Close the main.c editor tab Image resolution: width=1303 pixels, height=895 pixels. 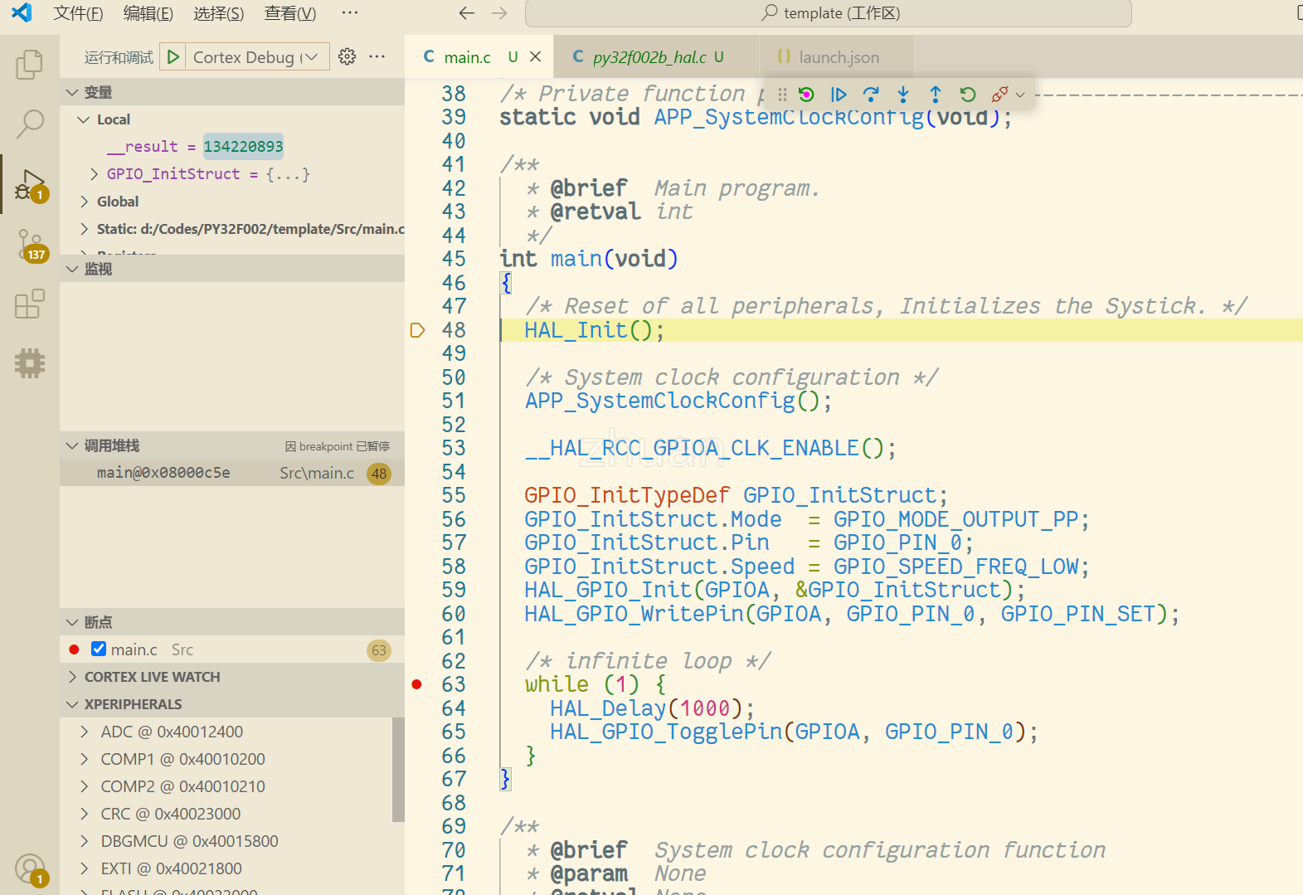click(536, 56)
